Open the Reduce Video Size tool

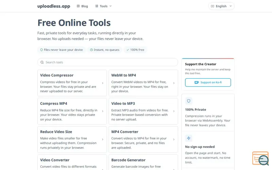tap(72, 139)
